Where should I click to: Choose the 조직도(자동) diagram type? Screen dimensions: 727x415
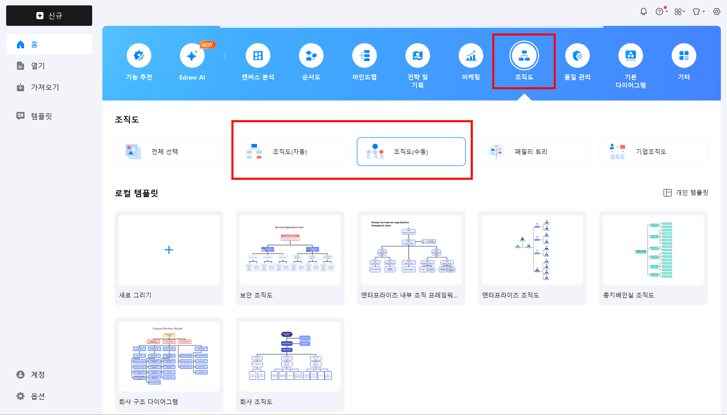[x=290, y=152]
